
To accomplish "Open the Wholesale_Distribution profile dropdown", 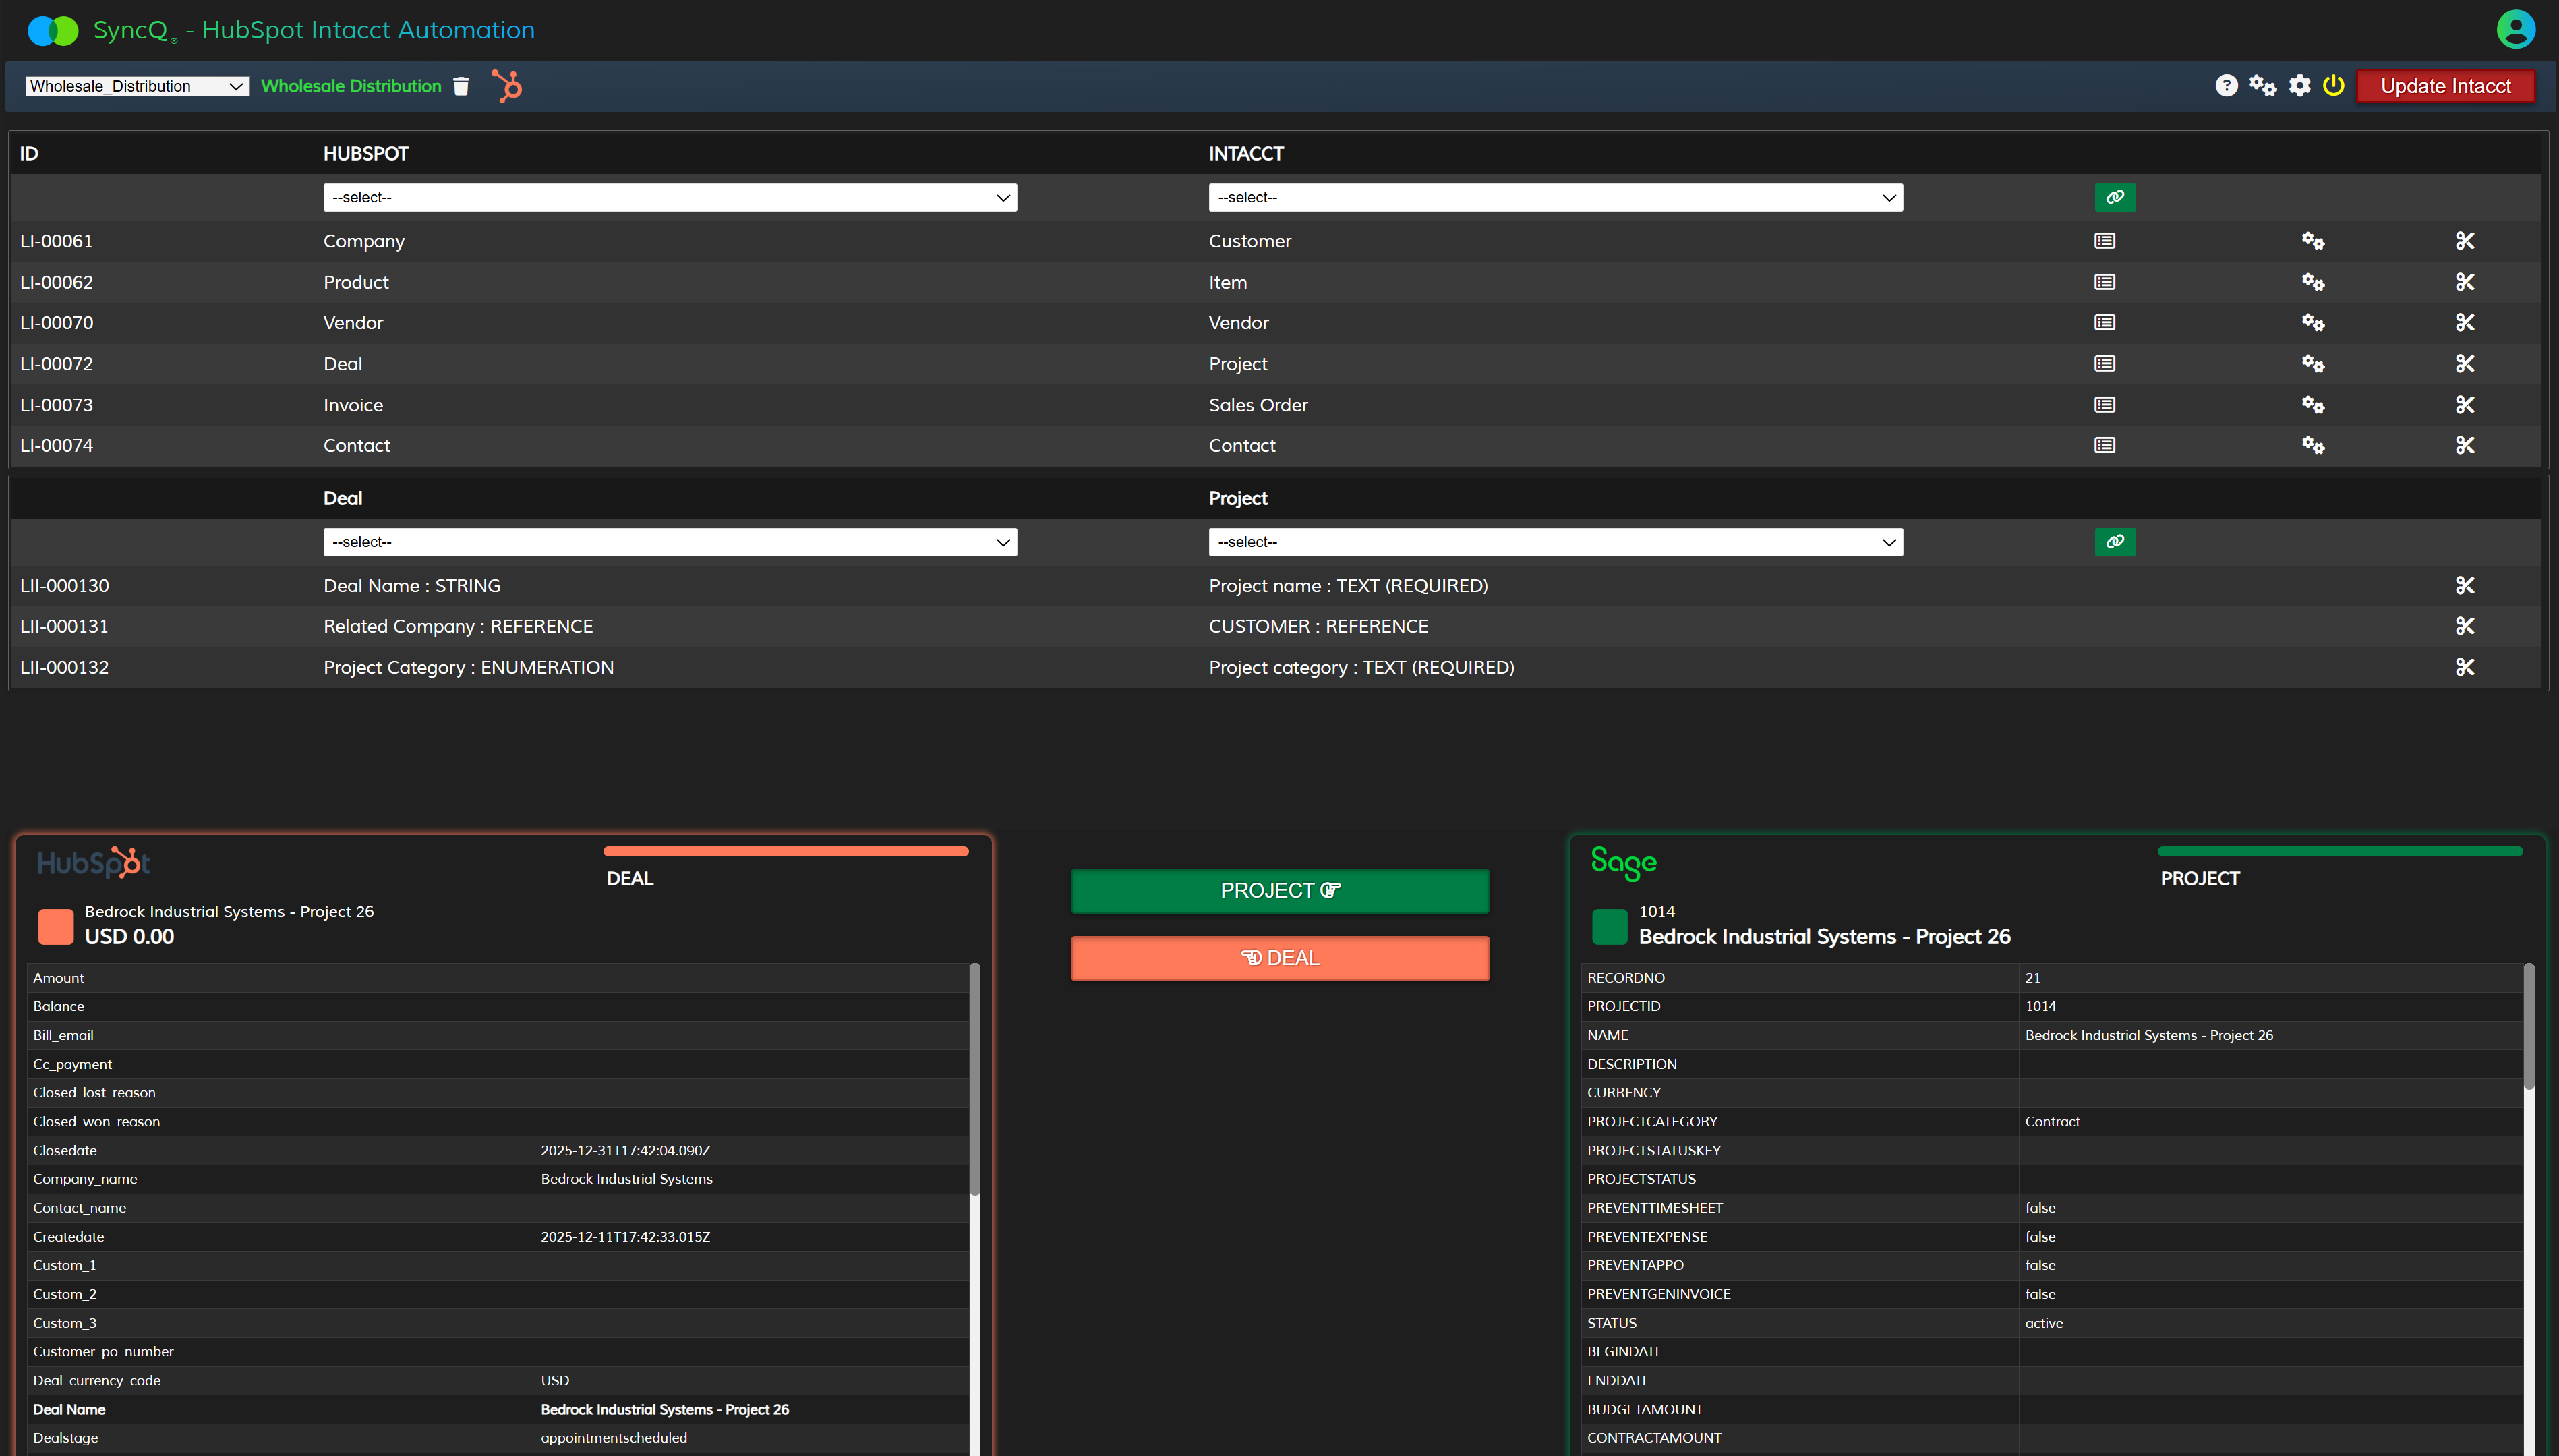I will click(x=137, y=86).
